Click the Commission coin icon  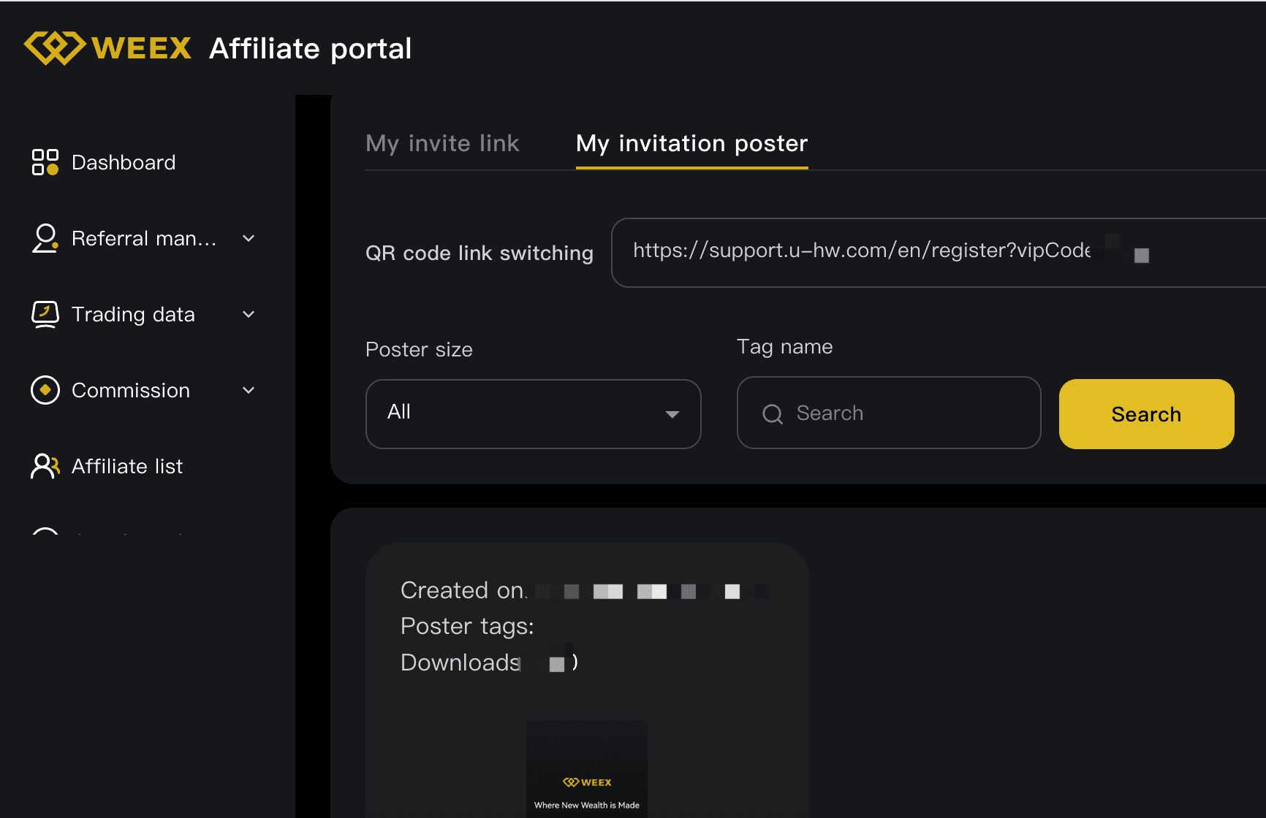45,390
